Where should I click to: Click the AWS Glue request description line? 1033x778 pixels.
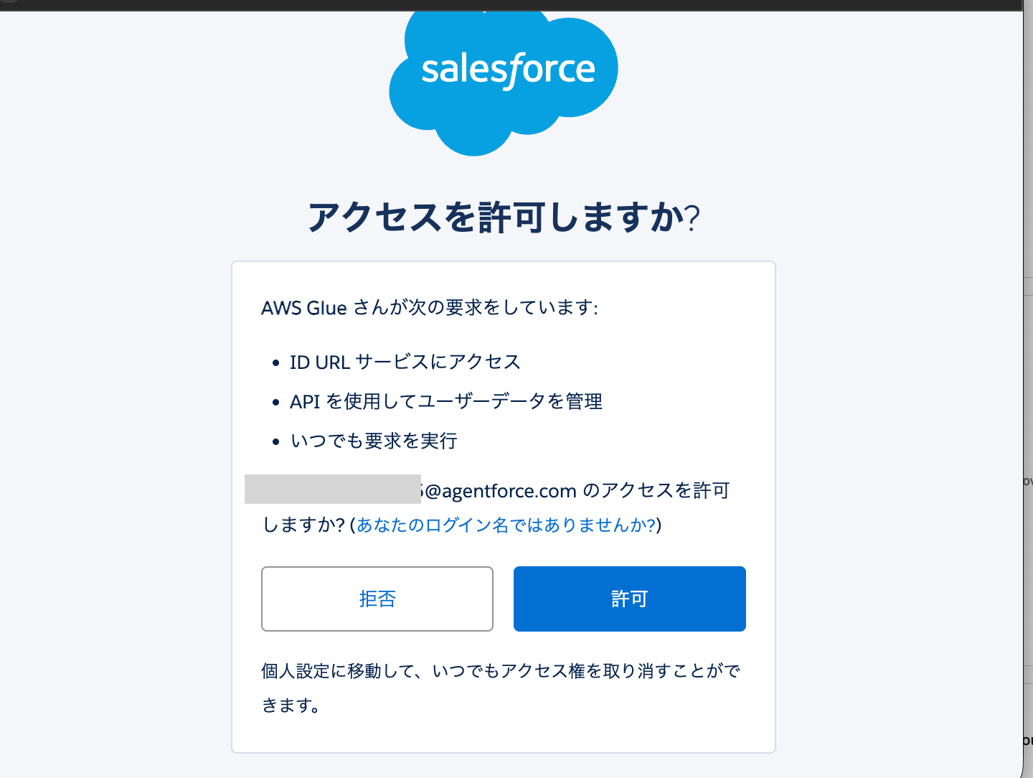[429, 308]
